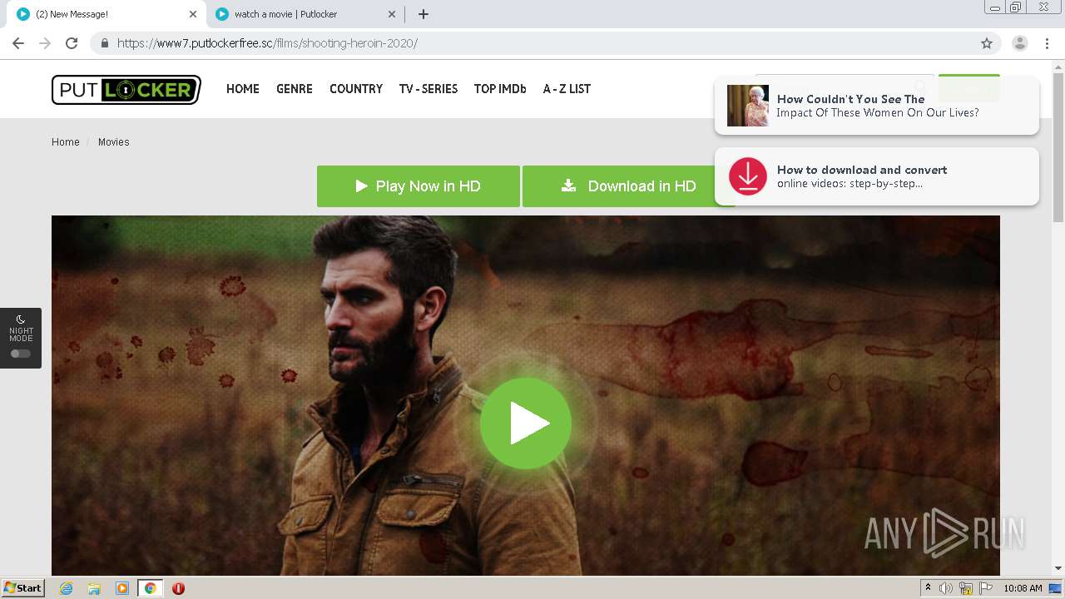The image size is (1065, 599).
Task: Open the TOP IMDb menu item
Action: [x=500, y=89]
